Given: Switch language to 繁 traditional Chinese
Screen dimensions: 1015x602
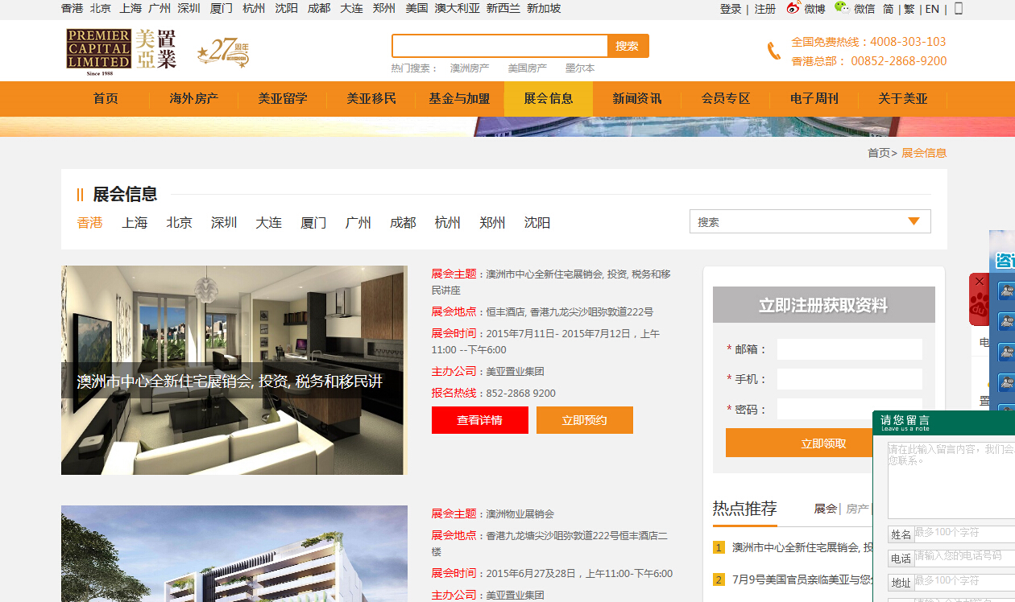Looking at the screenshot, I should pyautogui.click(x=909, y=9).
